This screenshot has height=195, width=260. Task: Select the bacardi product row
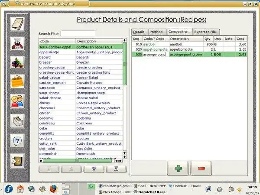click(81, 57)
